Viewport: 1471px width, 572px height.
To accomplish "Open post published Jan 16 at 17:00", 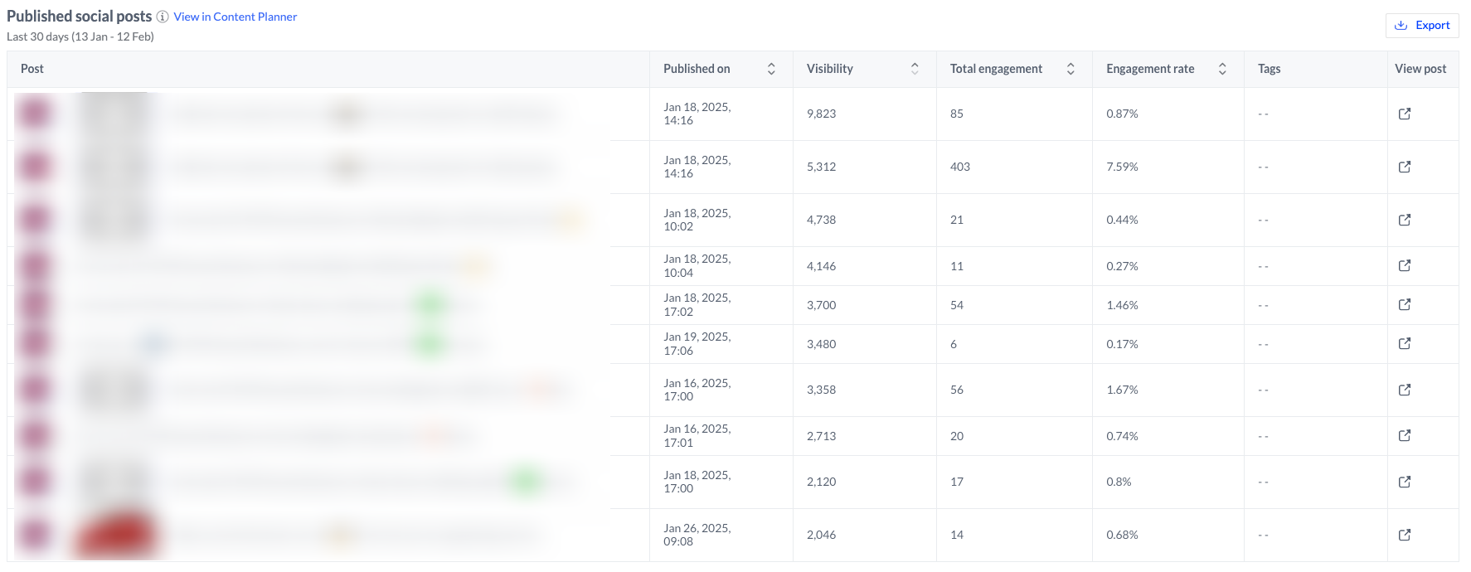I will pos(1404,390).
